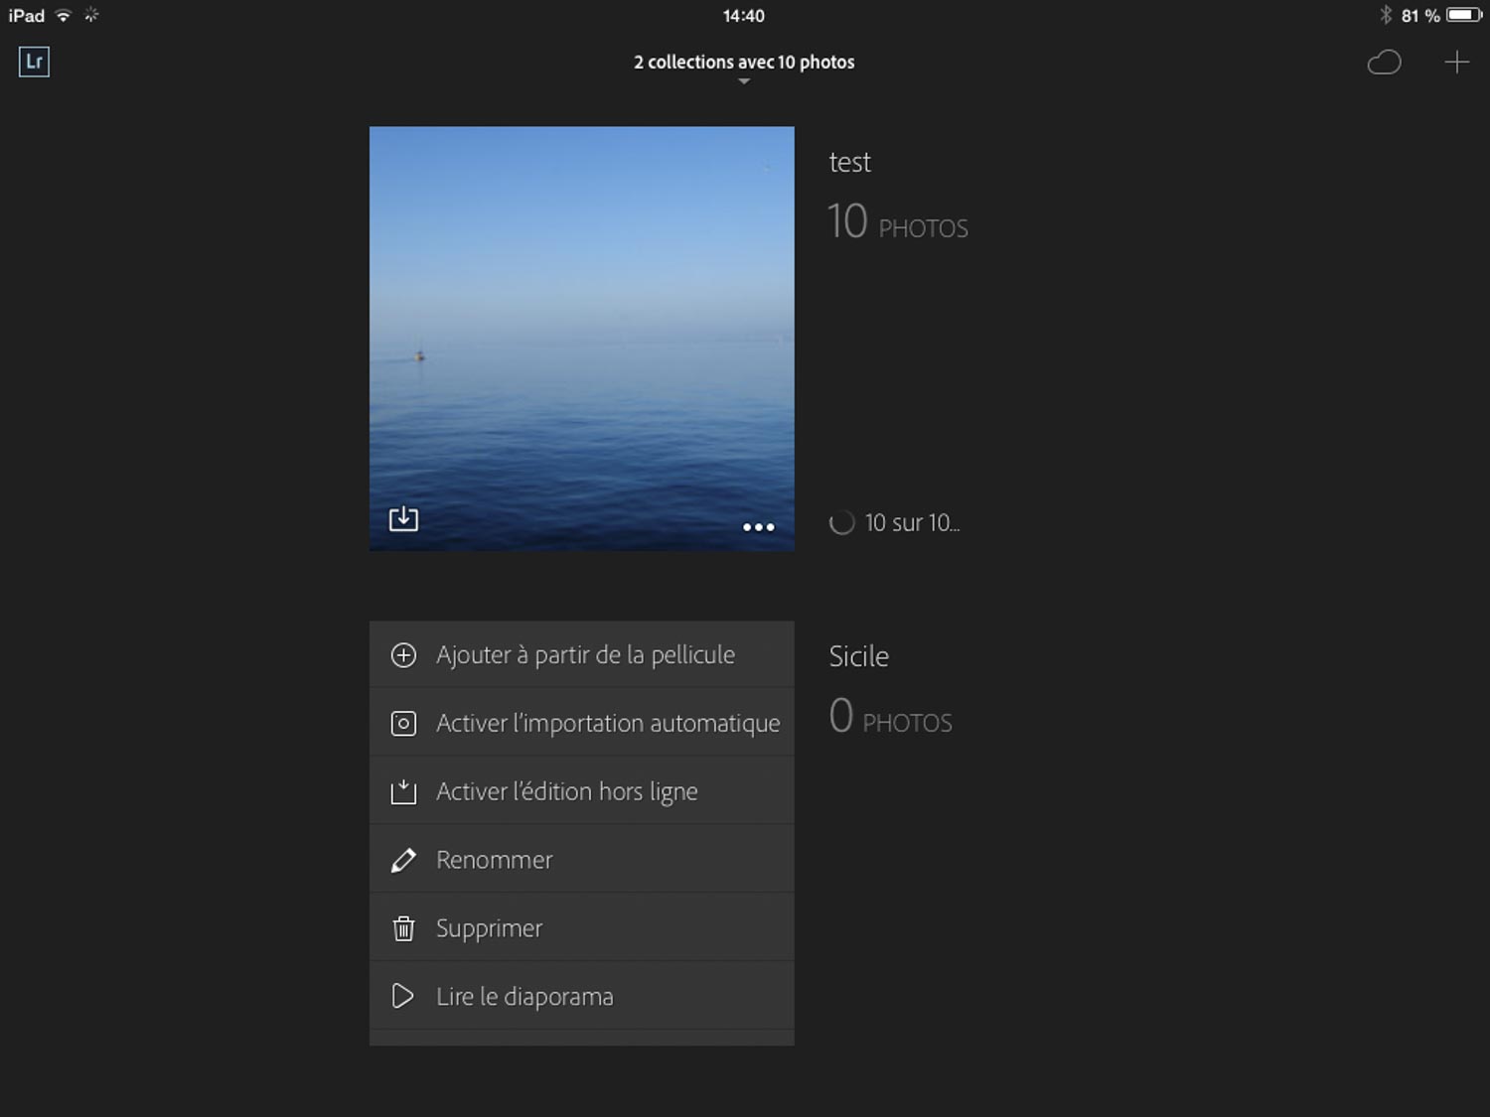
Task: Tap the 'test' collection name
Action: pos(849,163)
